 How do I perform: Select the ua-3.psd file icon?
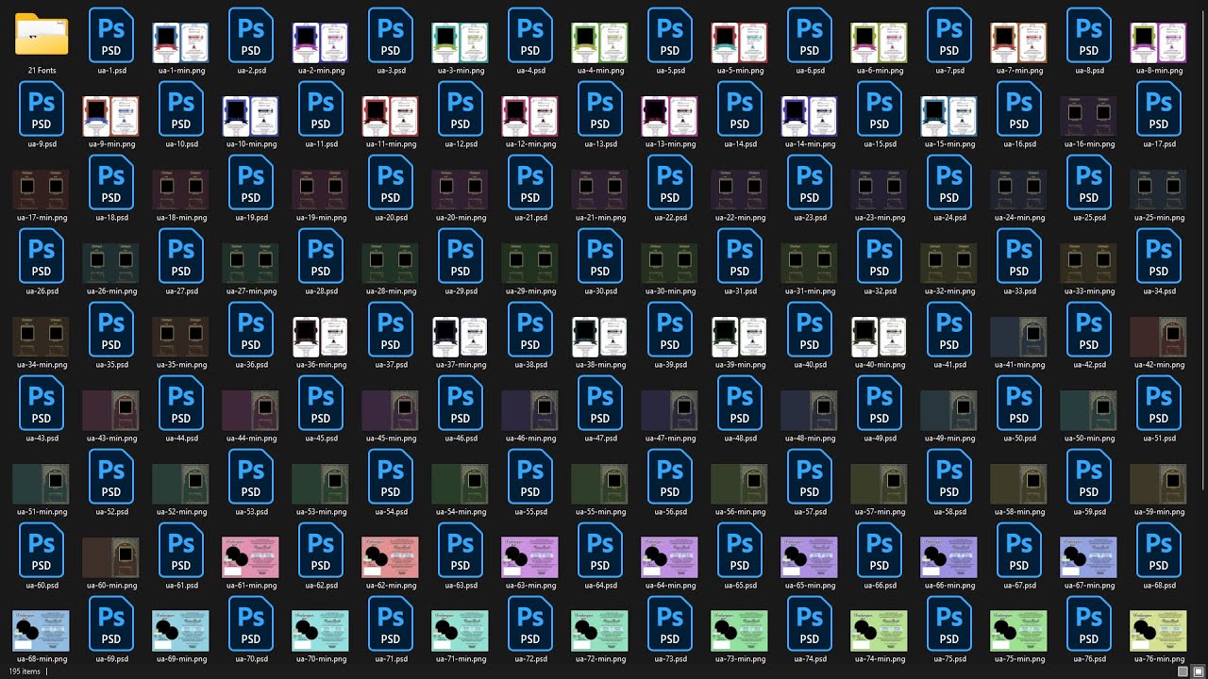tap(391, 36)
